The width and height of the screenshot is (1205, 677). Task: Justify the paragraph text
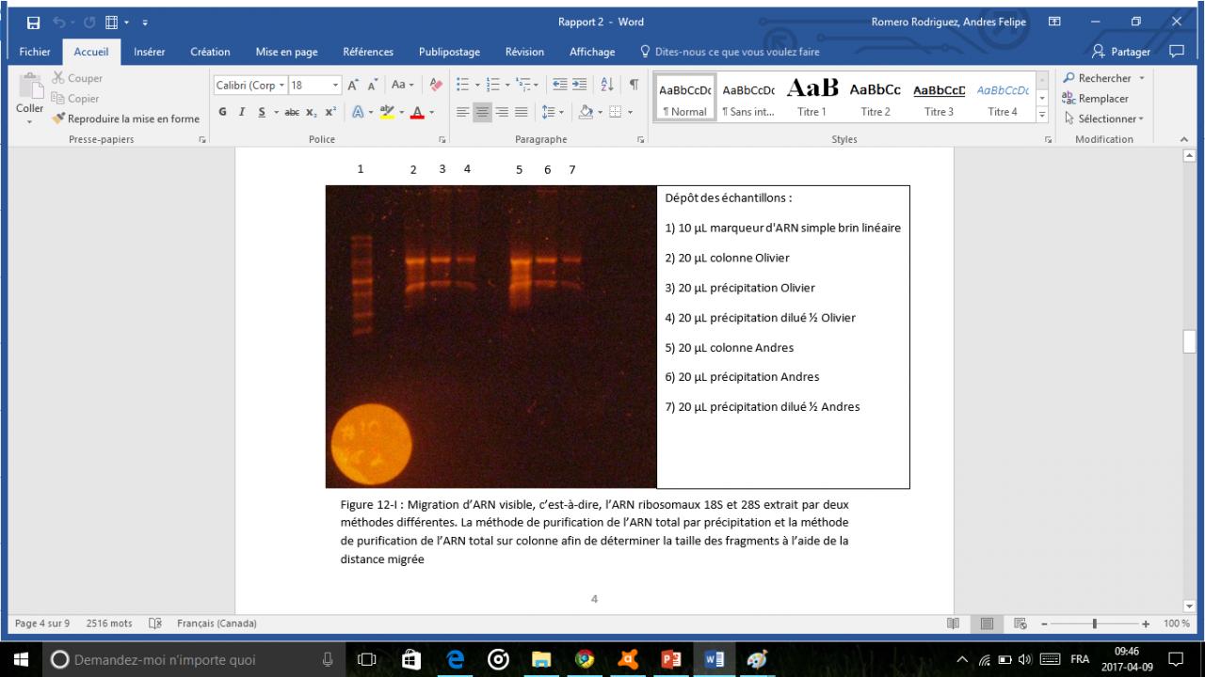coord(521,112)
